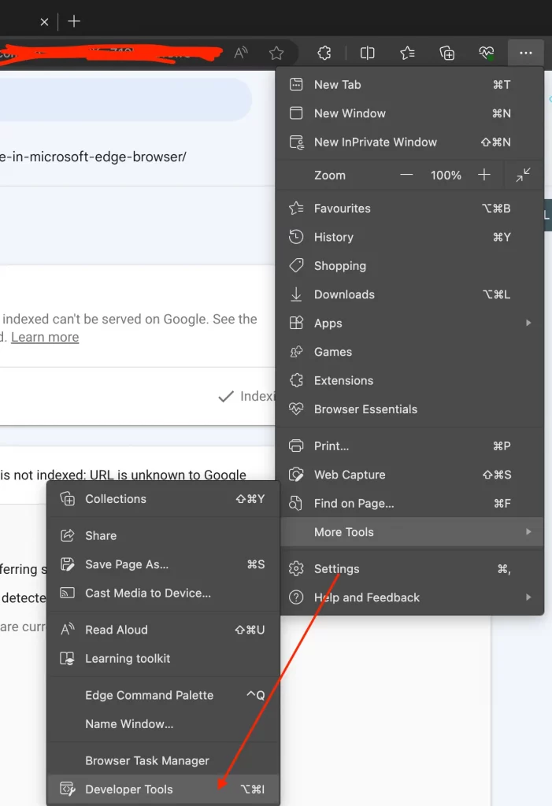Open a new tab with plus button
This screenshot has width=552, height=806.
point(74,21)
